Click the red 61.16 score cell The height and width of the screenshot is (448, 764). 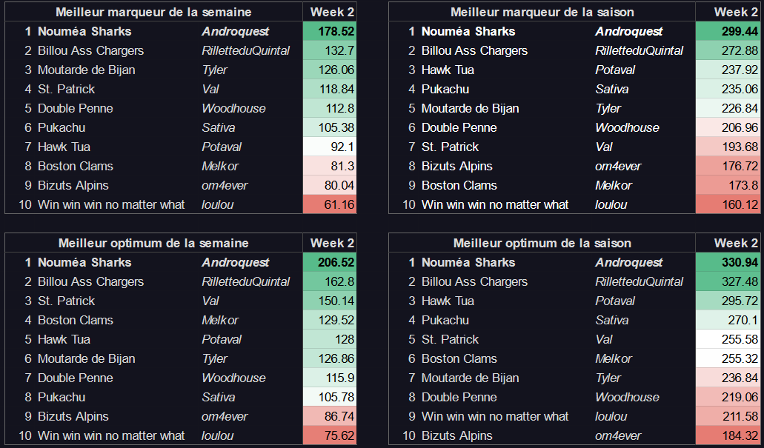click(330, 204)
